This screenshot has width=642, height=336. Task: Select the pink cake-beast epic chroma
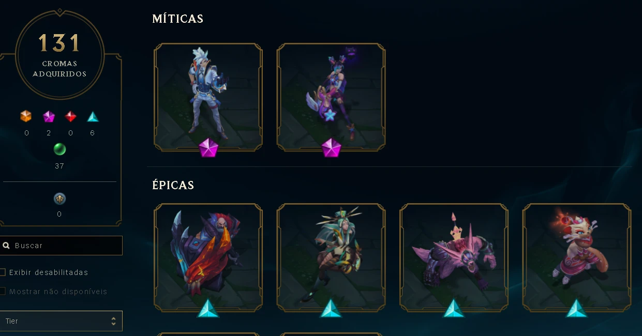(454, 258)
